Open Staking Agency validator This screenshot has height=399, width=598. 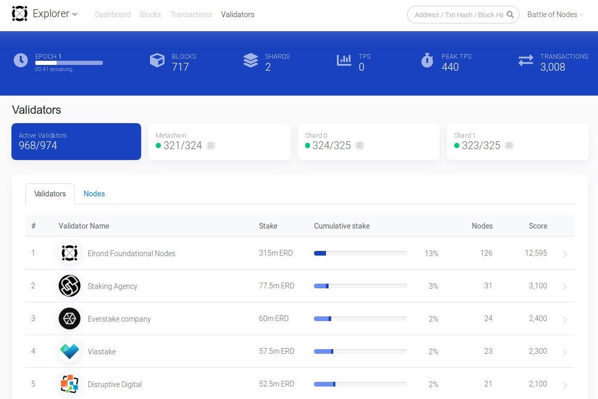(113, 286)
